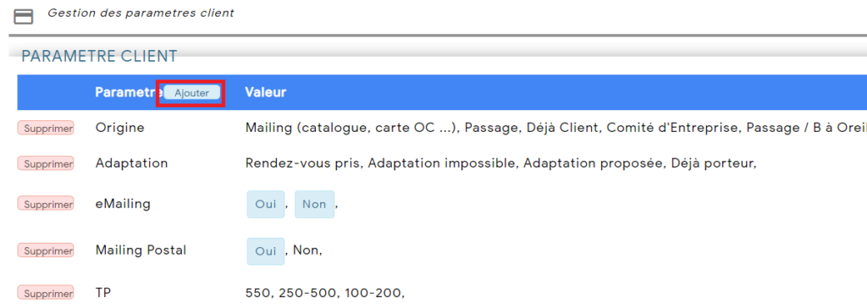Click the Adaptation parameter name
The height and width of the screenshot is (308, 867).
tap(131, 163)
